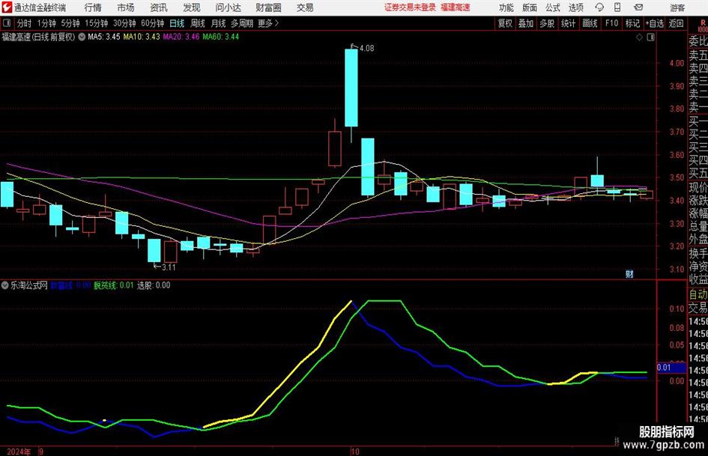Viewport: 708px width, 456px height.
Task: Switch to 周线 weekly period
Action: [198, 23]
